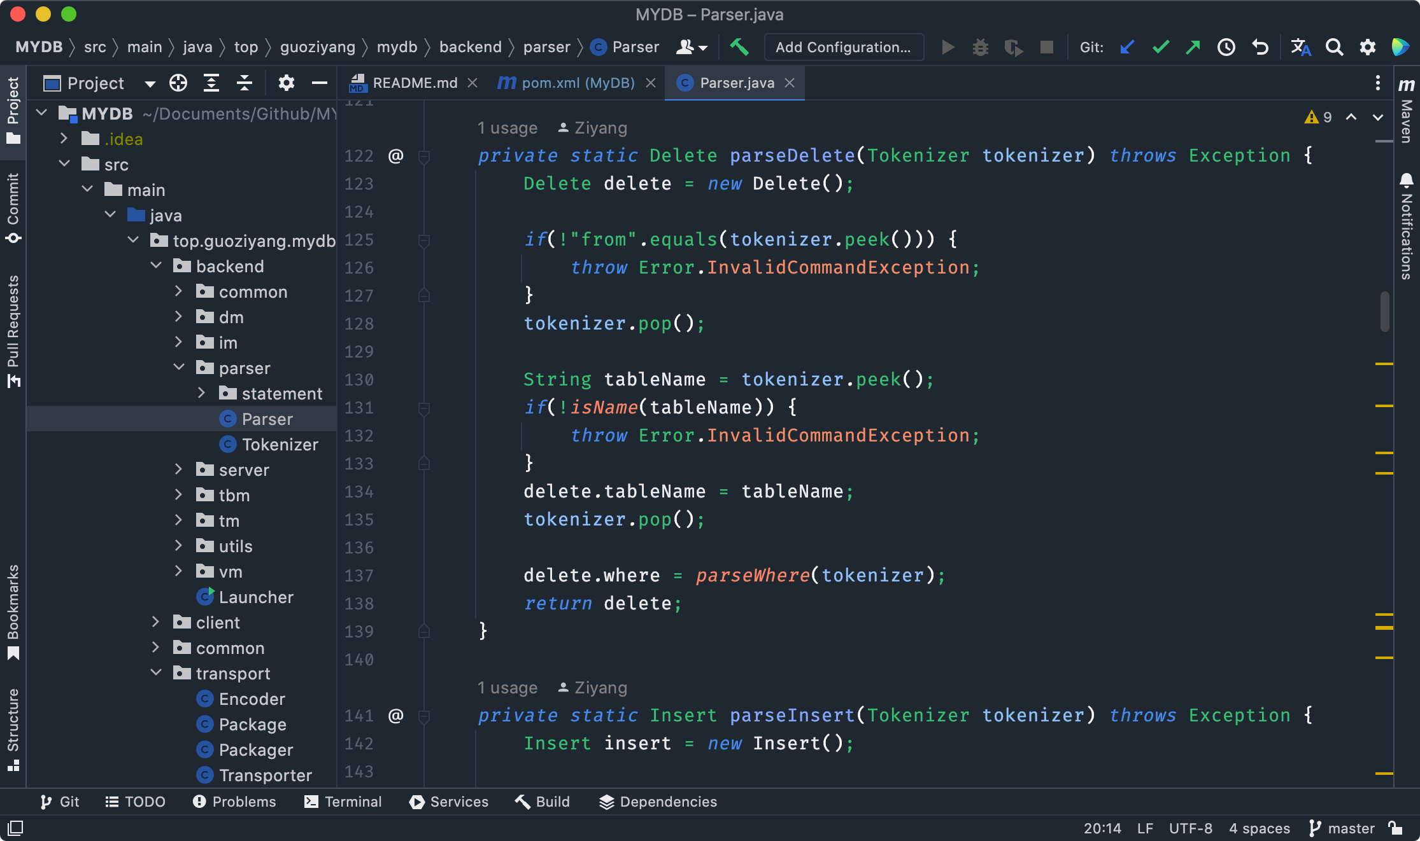The width and height of the screenshot is (1420, 841).
Task: Open IDE settings gear in toolbar
Action: pyautogui.click(x=1367, y=47)
